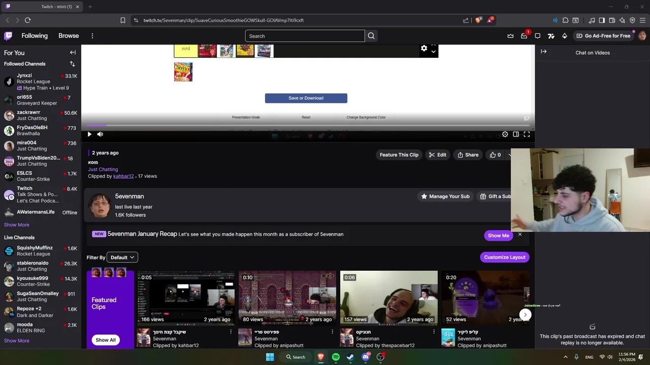Open the Filter By Default dropdown
650x365 pixels.
[122, 258]
